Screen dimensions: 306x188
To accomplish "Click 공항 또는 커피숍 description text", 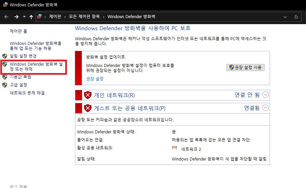I will coord(125,120).
